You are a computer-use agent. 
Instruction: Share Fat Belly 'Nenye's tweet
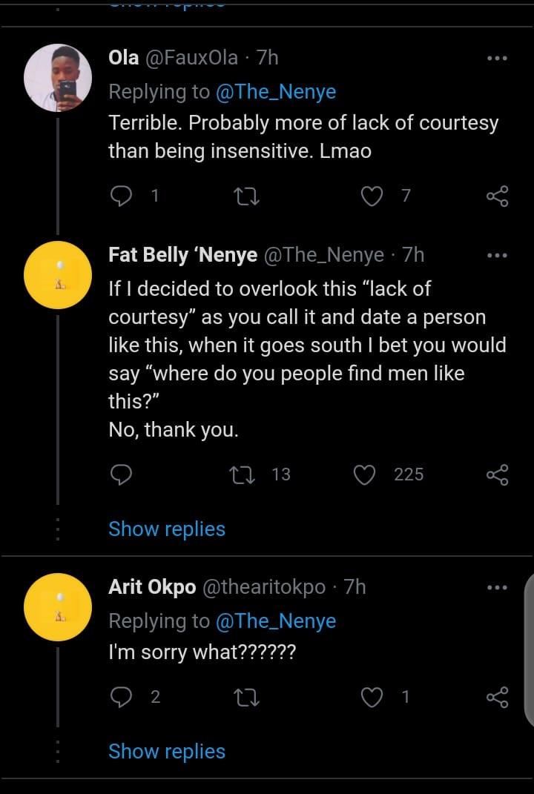(x=497, y=474)
